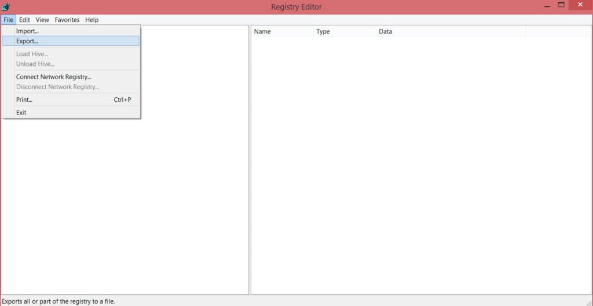Click the Name column header
This screenshot has width=593, height=306.
pos(283,32)
